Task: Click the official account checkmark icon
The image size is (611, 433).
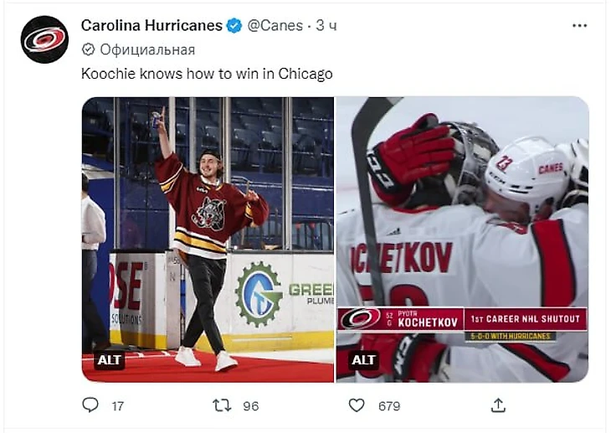Action: point(88,49)
